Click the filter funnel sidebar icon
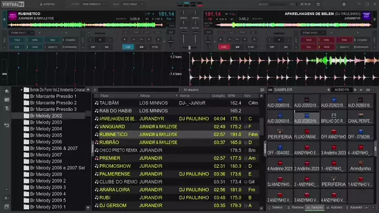 pyautogui.click(x=7, y=108)
